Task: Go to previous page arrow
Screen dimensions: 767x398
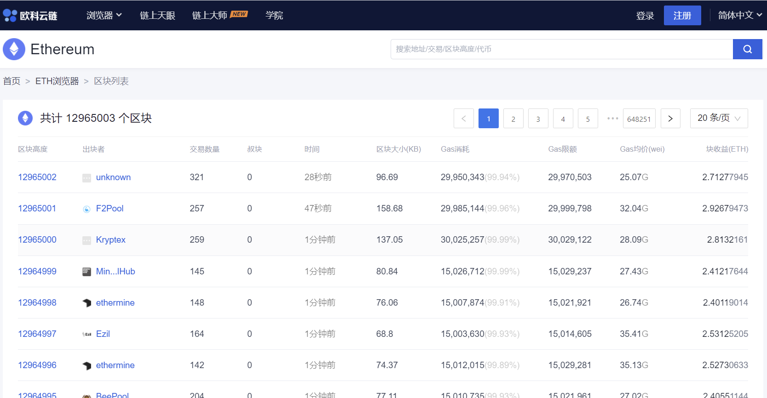Action: [x=464, y=119]
